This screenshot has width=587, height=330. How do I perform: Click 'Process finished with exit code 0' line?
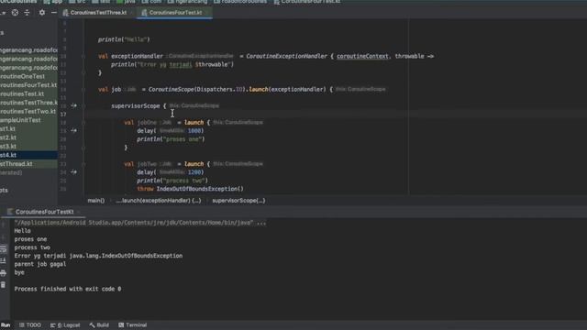click(x=68, y=289)
